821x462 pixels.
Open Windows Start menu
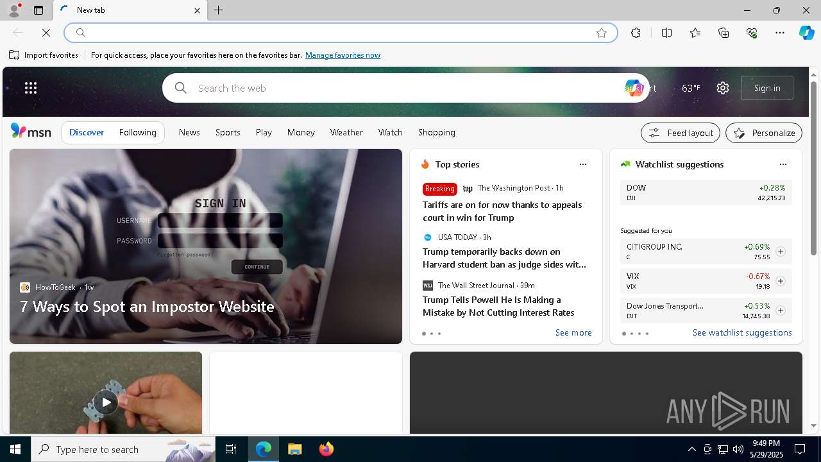pyautogui.click(x=15, y=449)
